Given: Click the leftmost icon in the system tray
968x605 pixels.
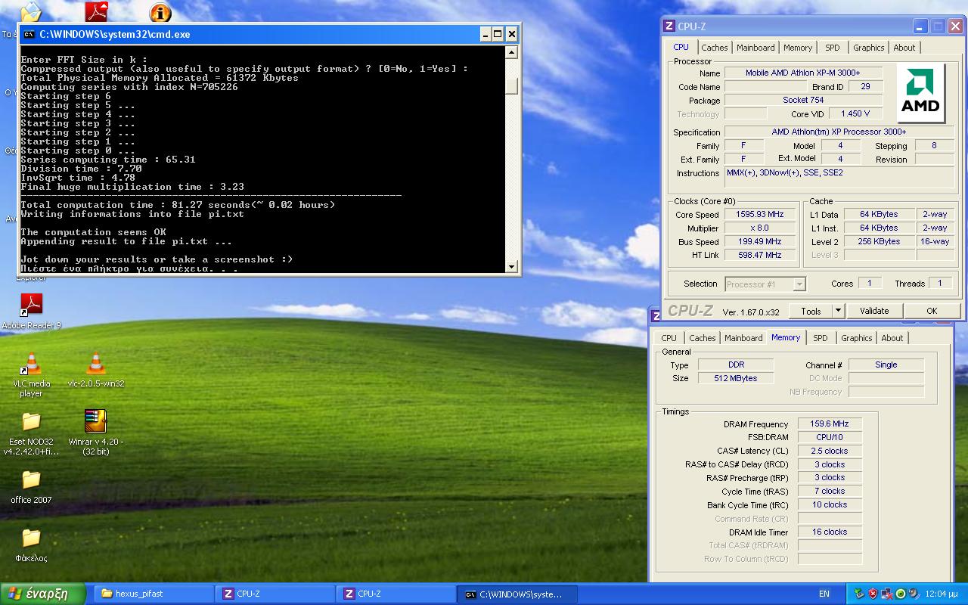Looking at the screenshot, I should [x=859, y=594].
